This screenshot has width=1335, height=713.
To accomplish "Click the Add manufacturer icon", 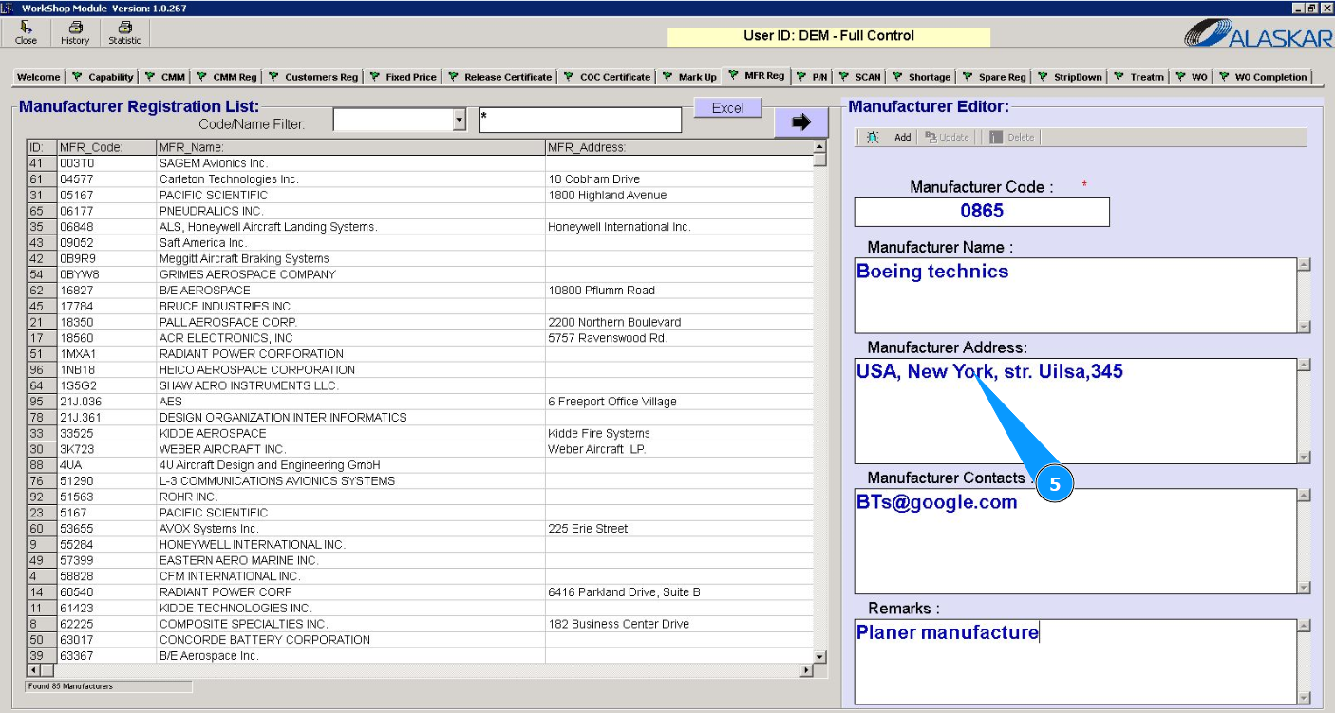I will click(873, 138).
